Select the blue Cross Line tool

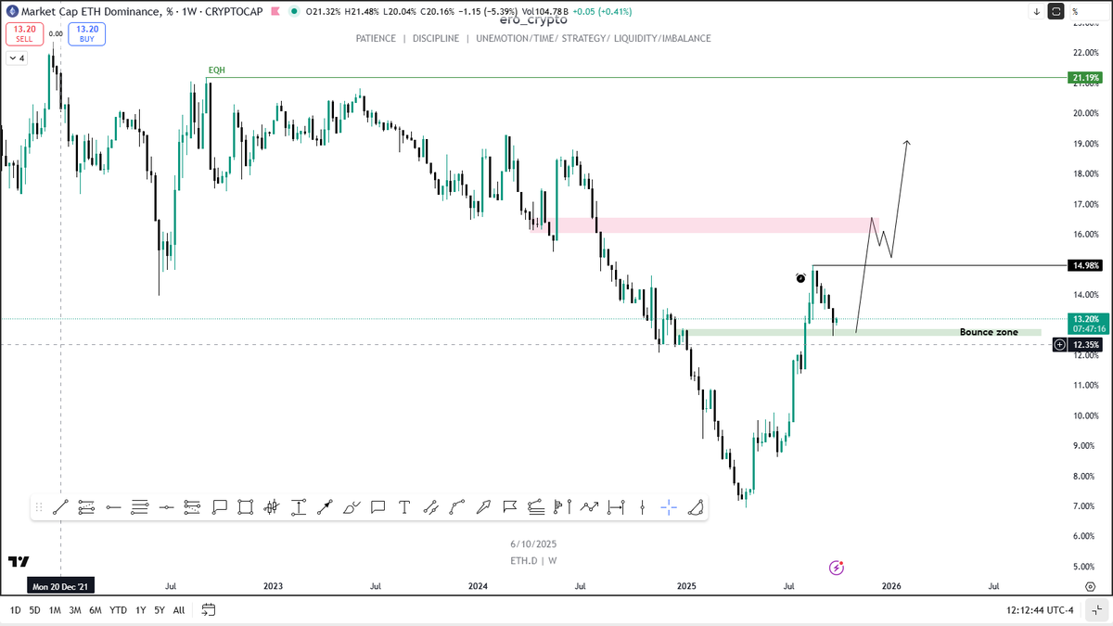pyautogui.click(x=669, y=507)
